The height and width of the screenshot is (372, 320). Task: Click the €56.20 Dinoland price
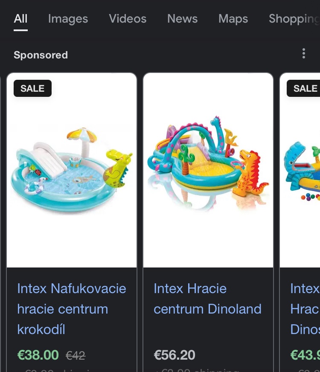pyautogui.click(x=175, y=355)
